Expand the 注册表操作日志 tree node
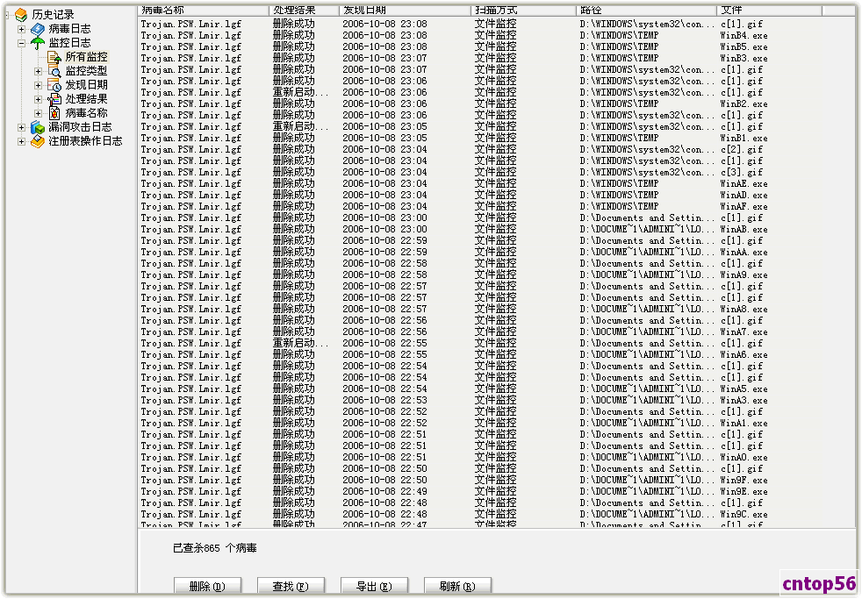Screen dimensions: 862x599 point(21,142)
